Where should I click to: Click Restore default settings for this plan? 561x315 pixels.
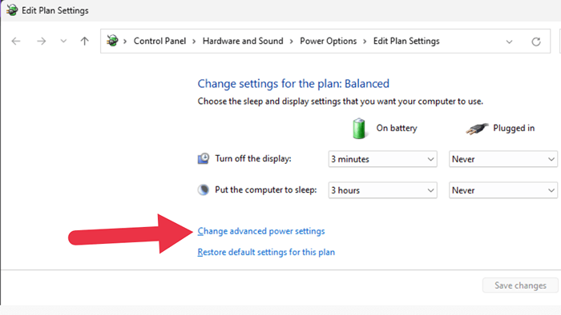266,252
